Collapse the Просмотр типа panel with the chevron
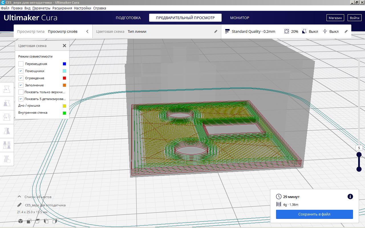 tap(87, 31)
